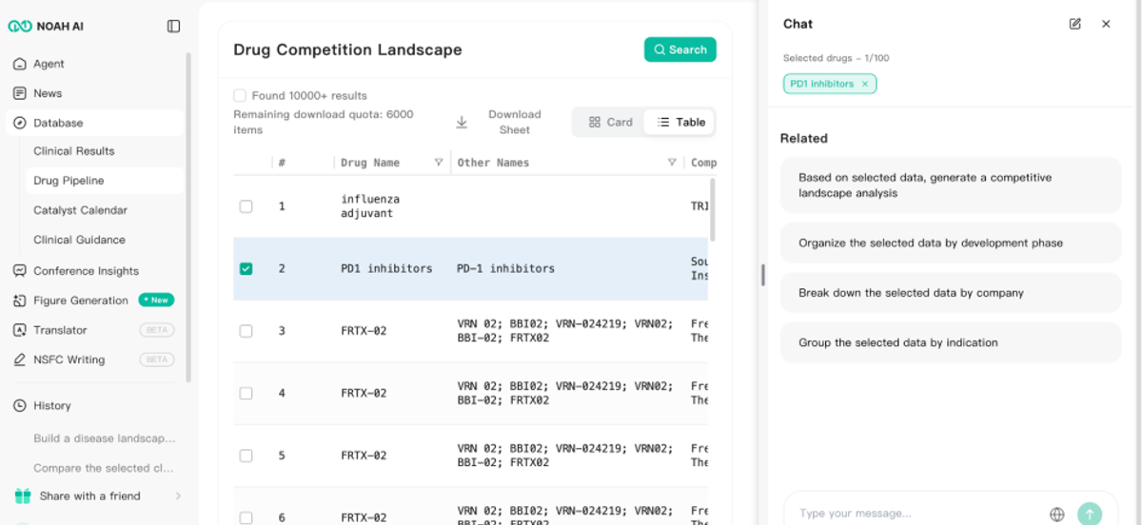Image resolution: width=1142 pixels, height=525 pixels.
Task: Click the green Search button
Action: (x=680, y=49)
